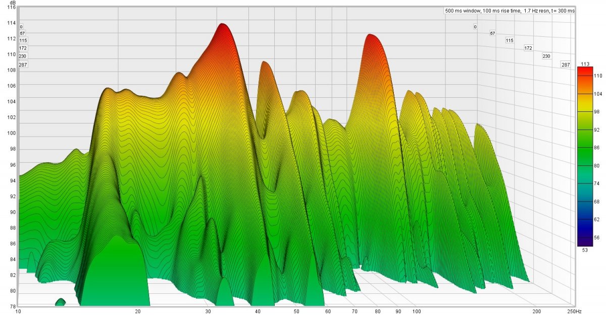Select the narrow orange peak near 41 Hz
Image resolution: width=606 pixels, height=316 pixels.
(263, 66)
